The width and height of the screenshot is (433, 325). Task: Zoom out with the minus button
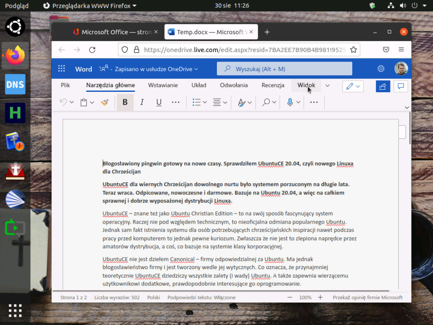[290, 298]
